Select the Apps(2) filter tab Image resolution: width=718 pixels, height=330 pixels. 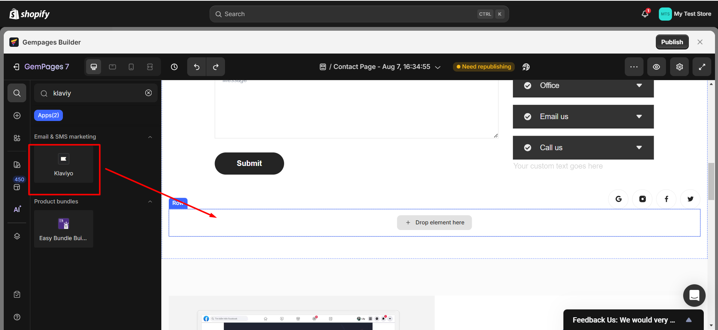click(48, 115)
